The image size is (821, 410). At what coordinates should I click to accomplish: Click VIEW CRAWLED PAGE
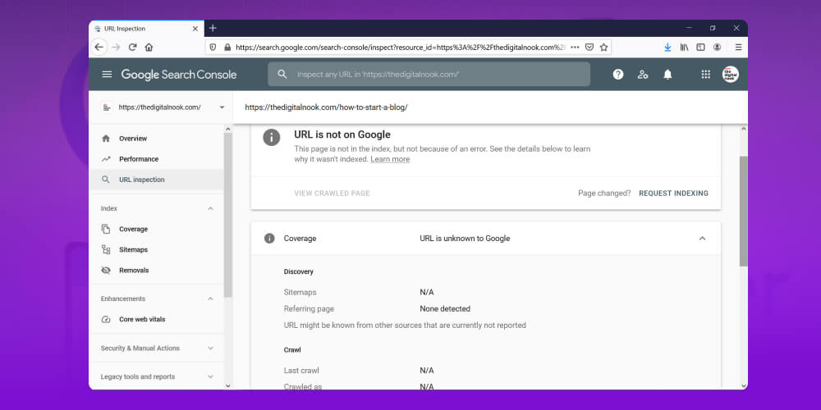pos(332,194)
